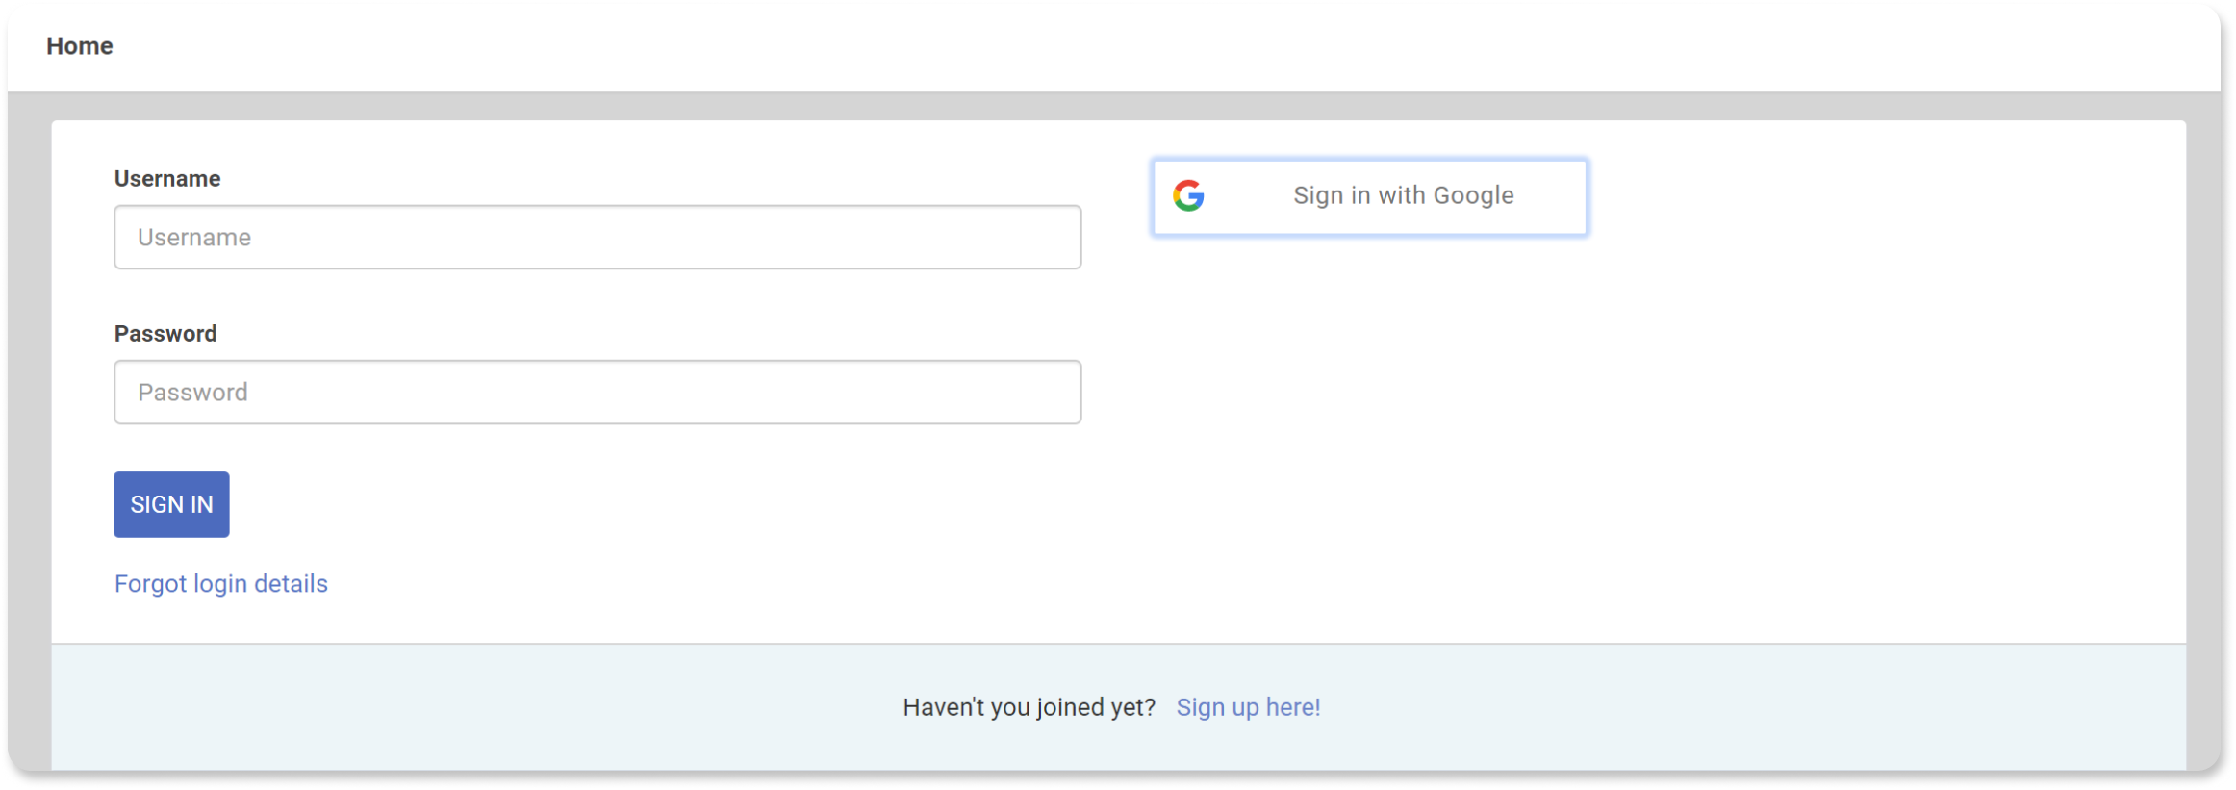Click the Username label above the field

(x=167, y=179)
